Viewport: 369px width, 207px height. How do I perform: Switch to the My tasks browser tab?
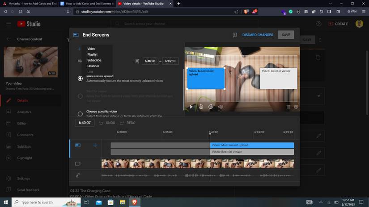tap(30, 4)
